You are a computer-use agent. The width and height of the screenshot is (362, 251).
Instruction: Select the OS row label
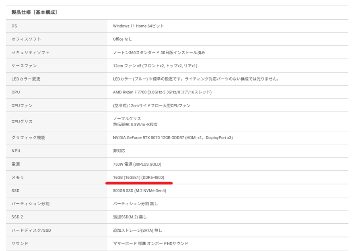click(14, 26)
